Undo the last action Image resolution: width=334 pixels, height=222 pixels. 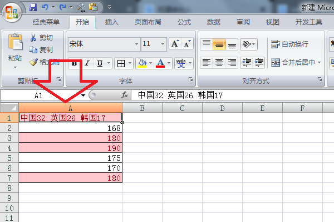[45, 7]
